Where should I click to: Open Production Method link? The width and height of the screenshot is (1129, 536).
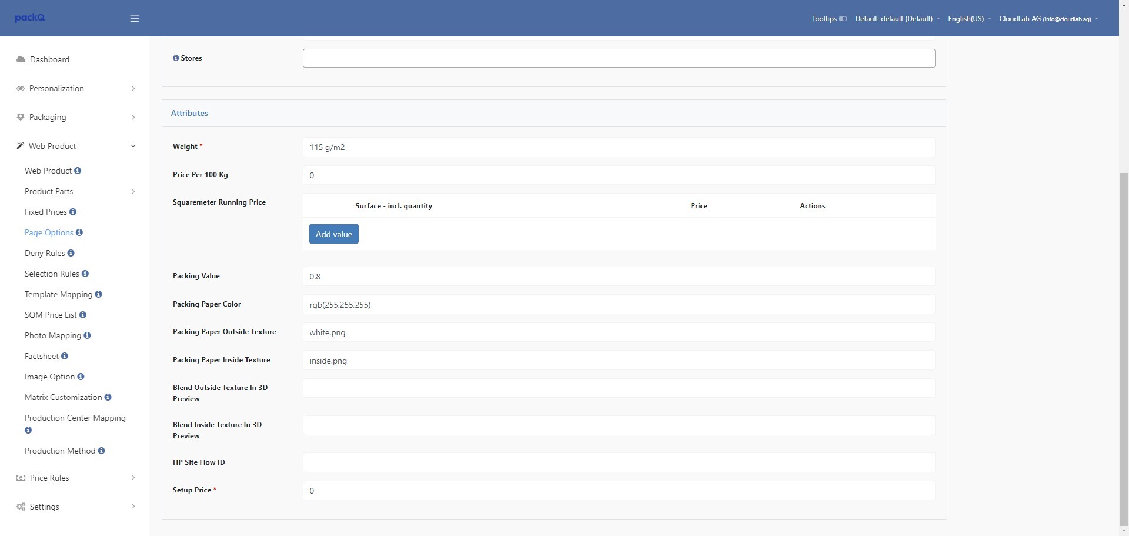point(60,451)
